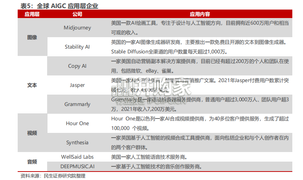Click the Copy AI company cell

[x=77, y=66]
